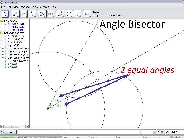Screen dimensions: 184x138
Task: Click point D where the two upper circles intersect on the line
Action: 76,59
